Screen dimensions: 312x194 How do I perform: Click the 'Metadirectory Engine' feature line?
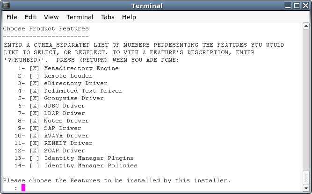point(68,68)
